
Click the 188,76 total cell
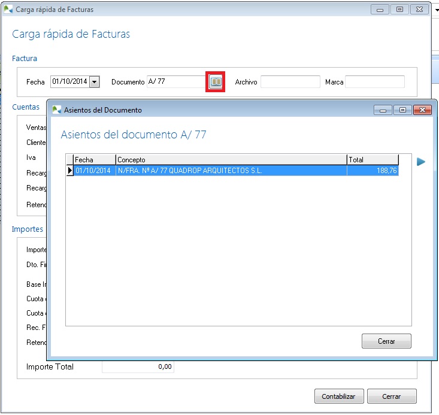click(373, 171)
